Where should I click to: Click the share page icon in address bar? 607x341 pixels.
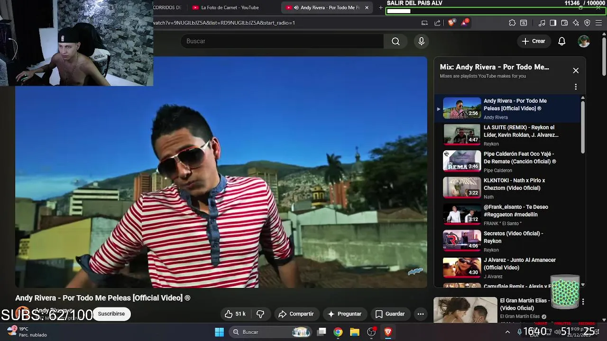tap(437, 23)
